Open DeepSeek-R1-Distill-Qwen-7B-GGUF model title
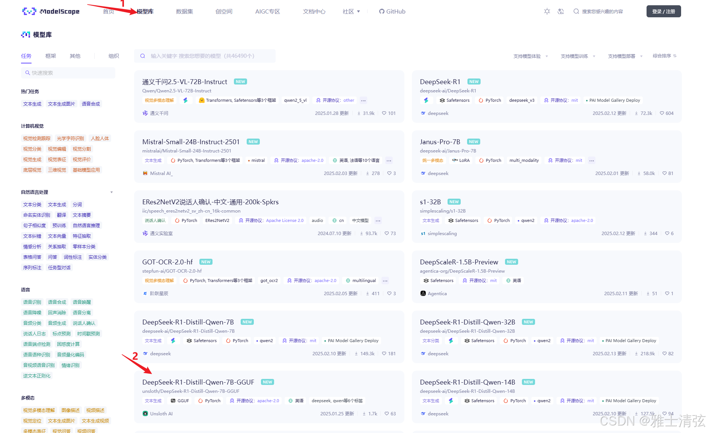The width and height of the screenshot is (707, 433). [x=198, y=382]
